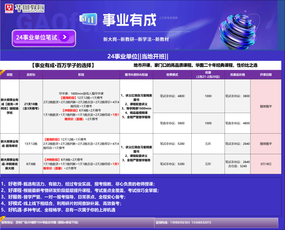The image size is (285, 230).
Task: Click the 咨询地址 address bar
Action: pos(77,222)
